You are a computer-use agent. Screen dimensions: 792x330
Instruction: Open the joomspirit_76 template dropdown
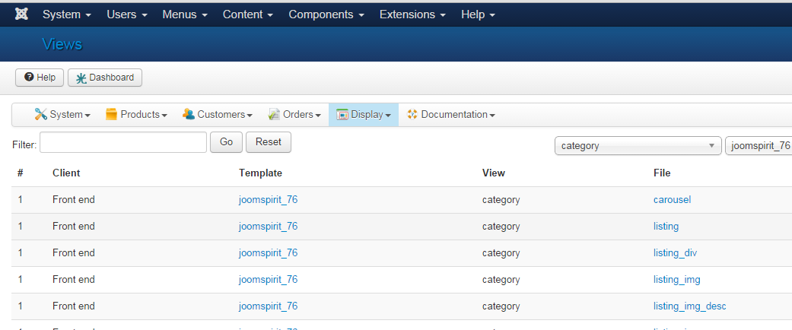pos(759,145)
